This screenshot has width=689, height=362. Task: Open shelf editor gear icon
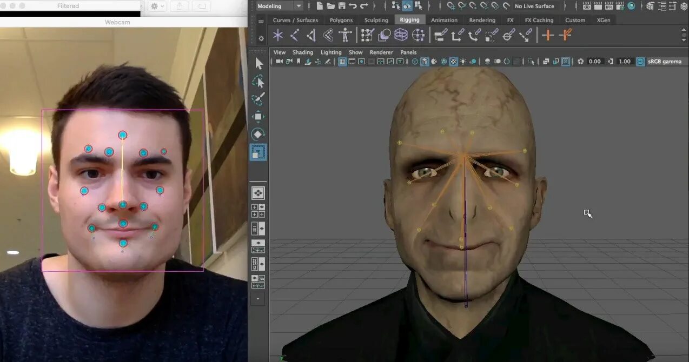pyautogui.click(x=261, y=38)
